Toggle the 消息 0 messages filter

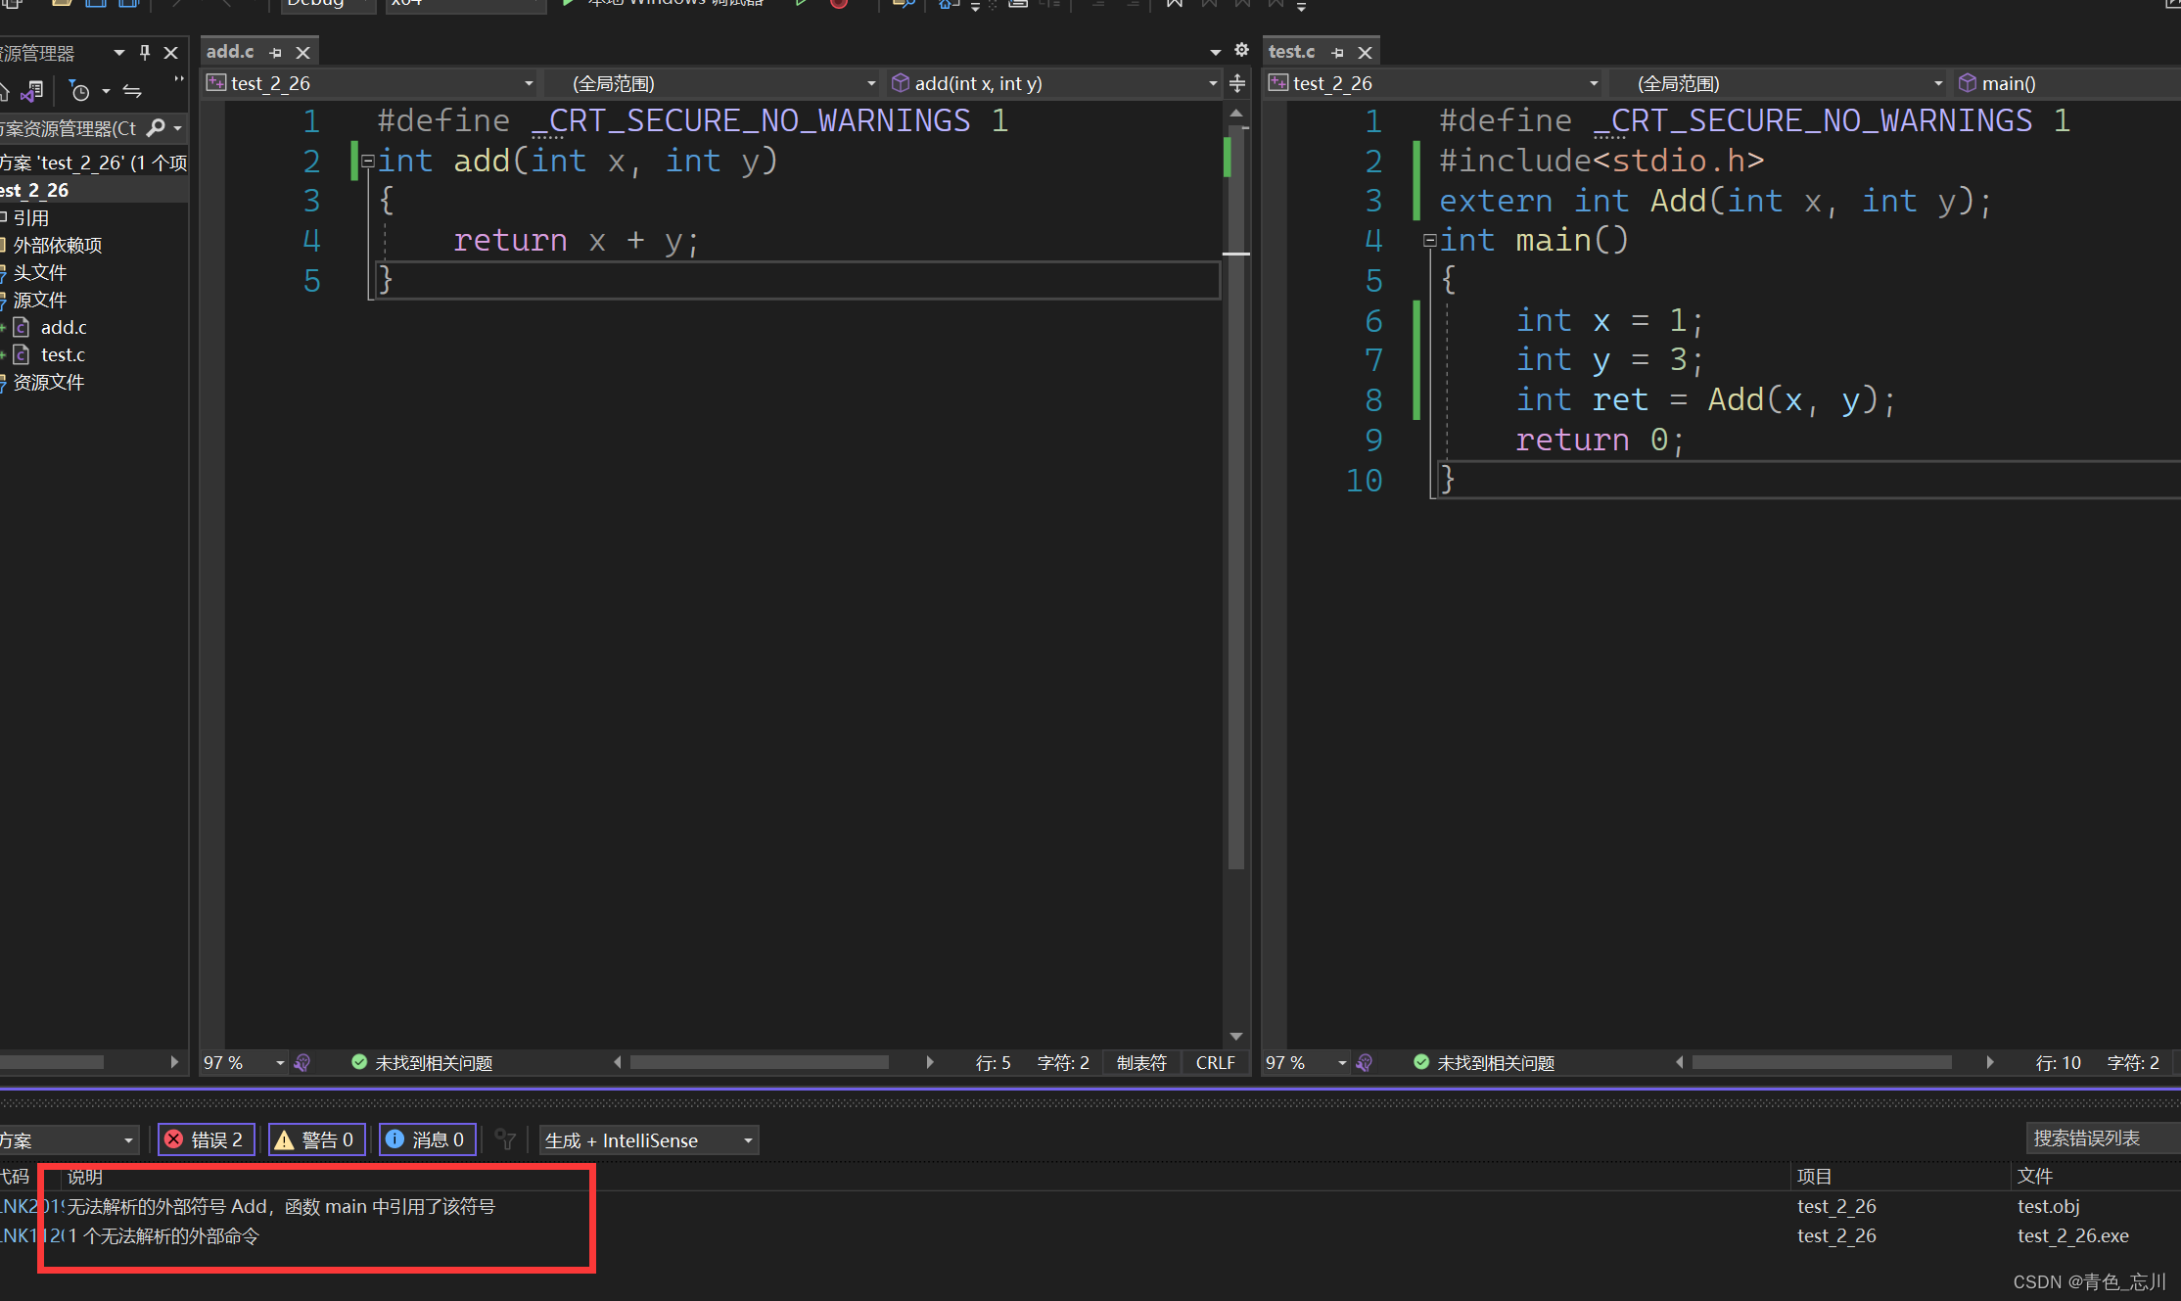427,1139
